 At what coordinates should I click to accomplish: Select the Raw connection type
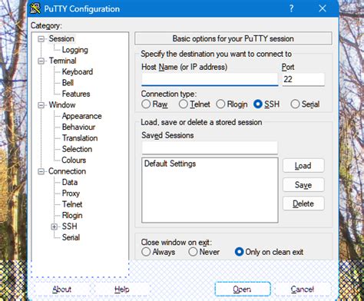(146, 104)
